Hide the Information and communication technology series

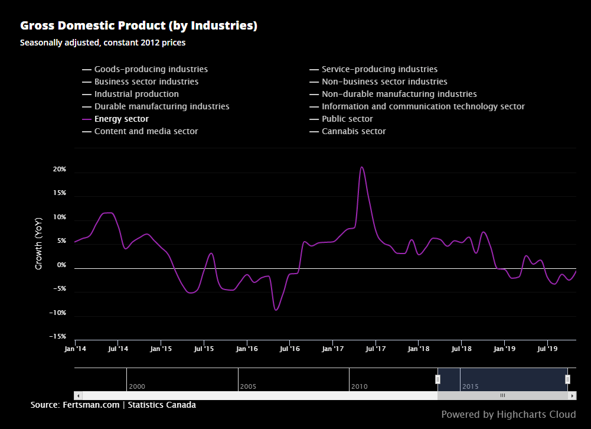(423, 106)
